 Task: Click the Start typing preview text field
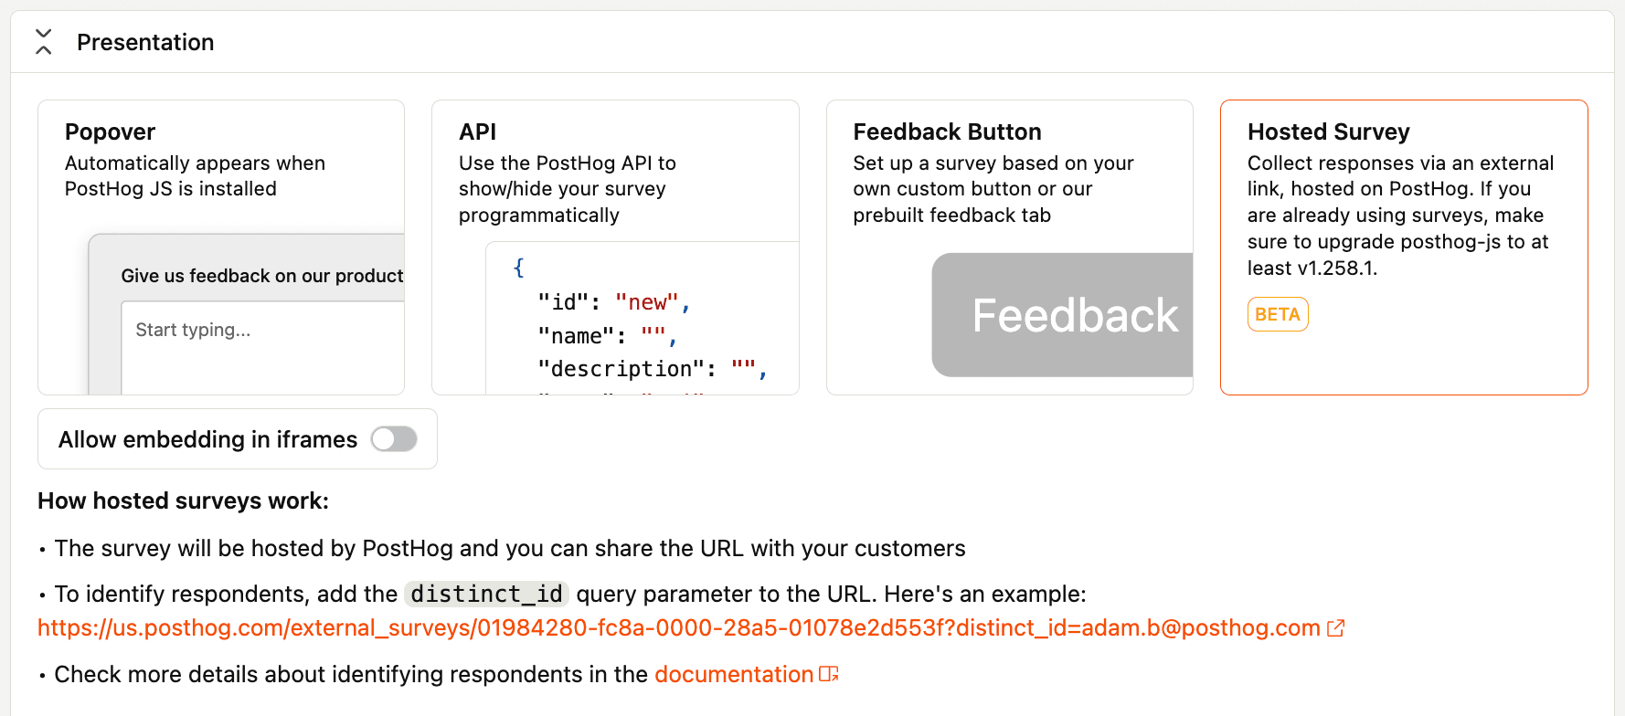click(262, 348)
